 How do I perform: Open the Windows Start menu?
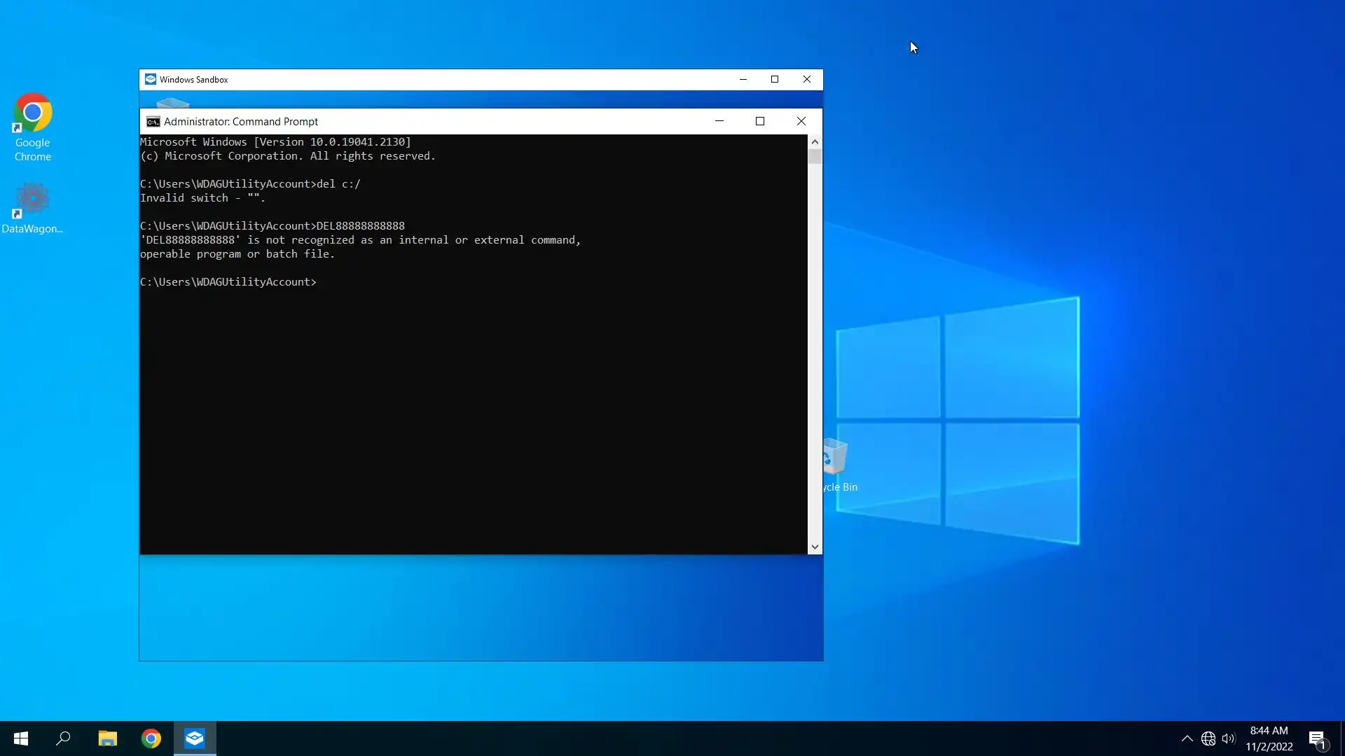[x=21, y=738]
